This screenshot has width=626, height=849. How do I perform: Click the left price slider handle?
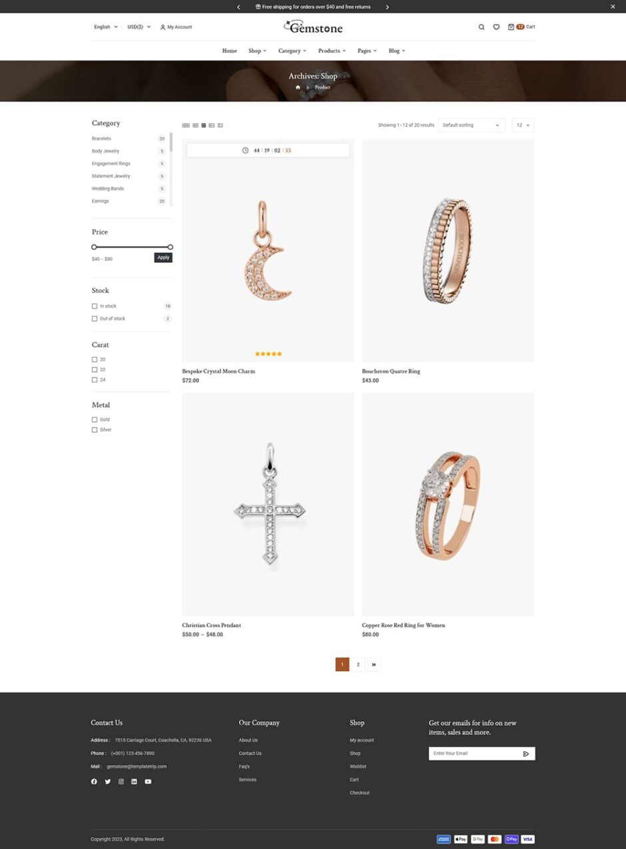tap(94, 247)
